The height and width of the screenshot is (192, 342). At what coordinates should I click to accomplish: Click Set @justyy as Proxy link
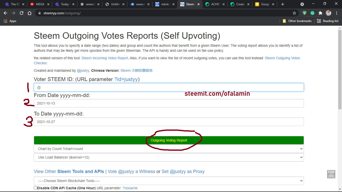[x=183, y=171]
